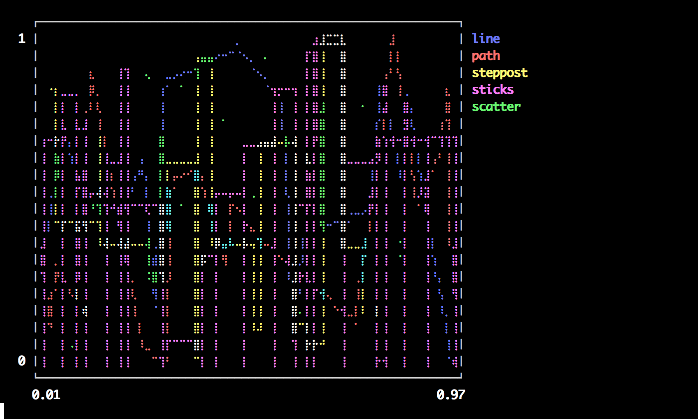
Task: Select the pink "sticks" legend entry
Action: (493, 90)
